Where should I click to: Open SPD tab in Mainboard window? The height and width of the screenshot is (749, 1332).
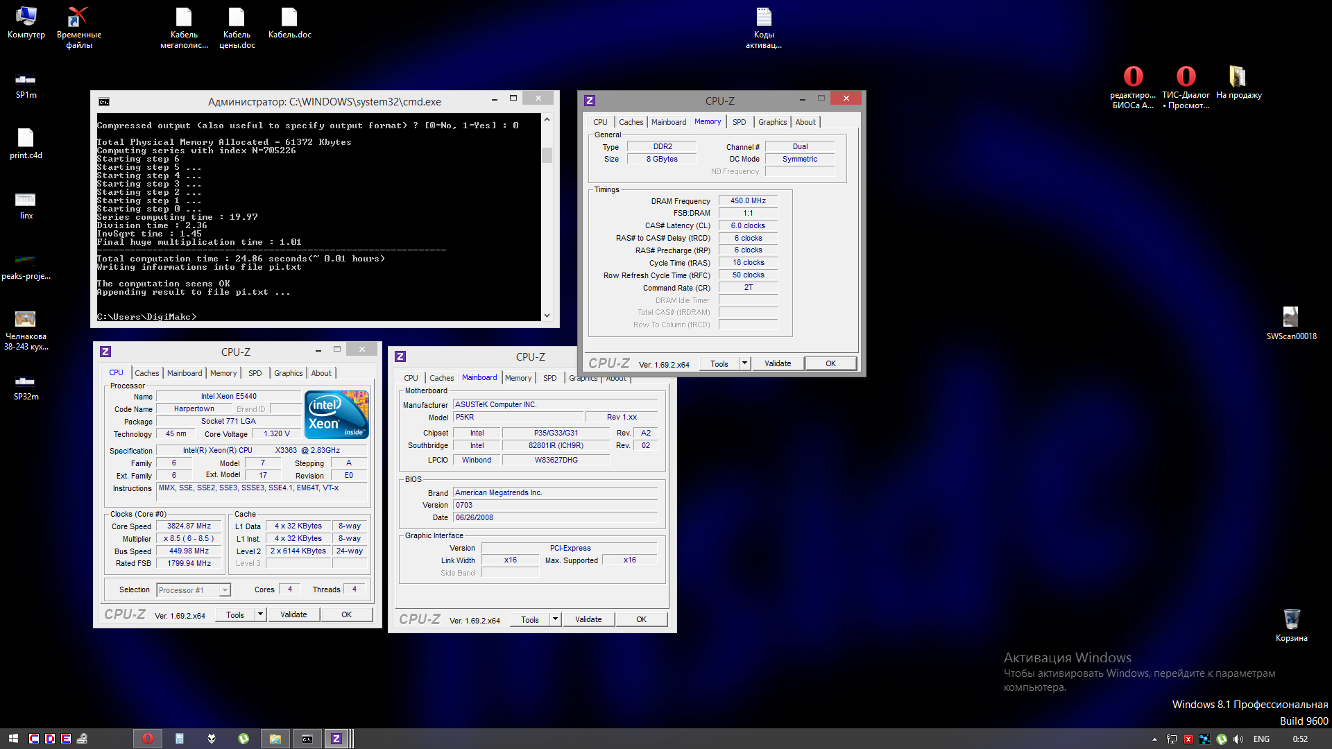(550, 378)
